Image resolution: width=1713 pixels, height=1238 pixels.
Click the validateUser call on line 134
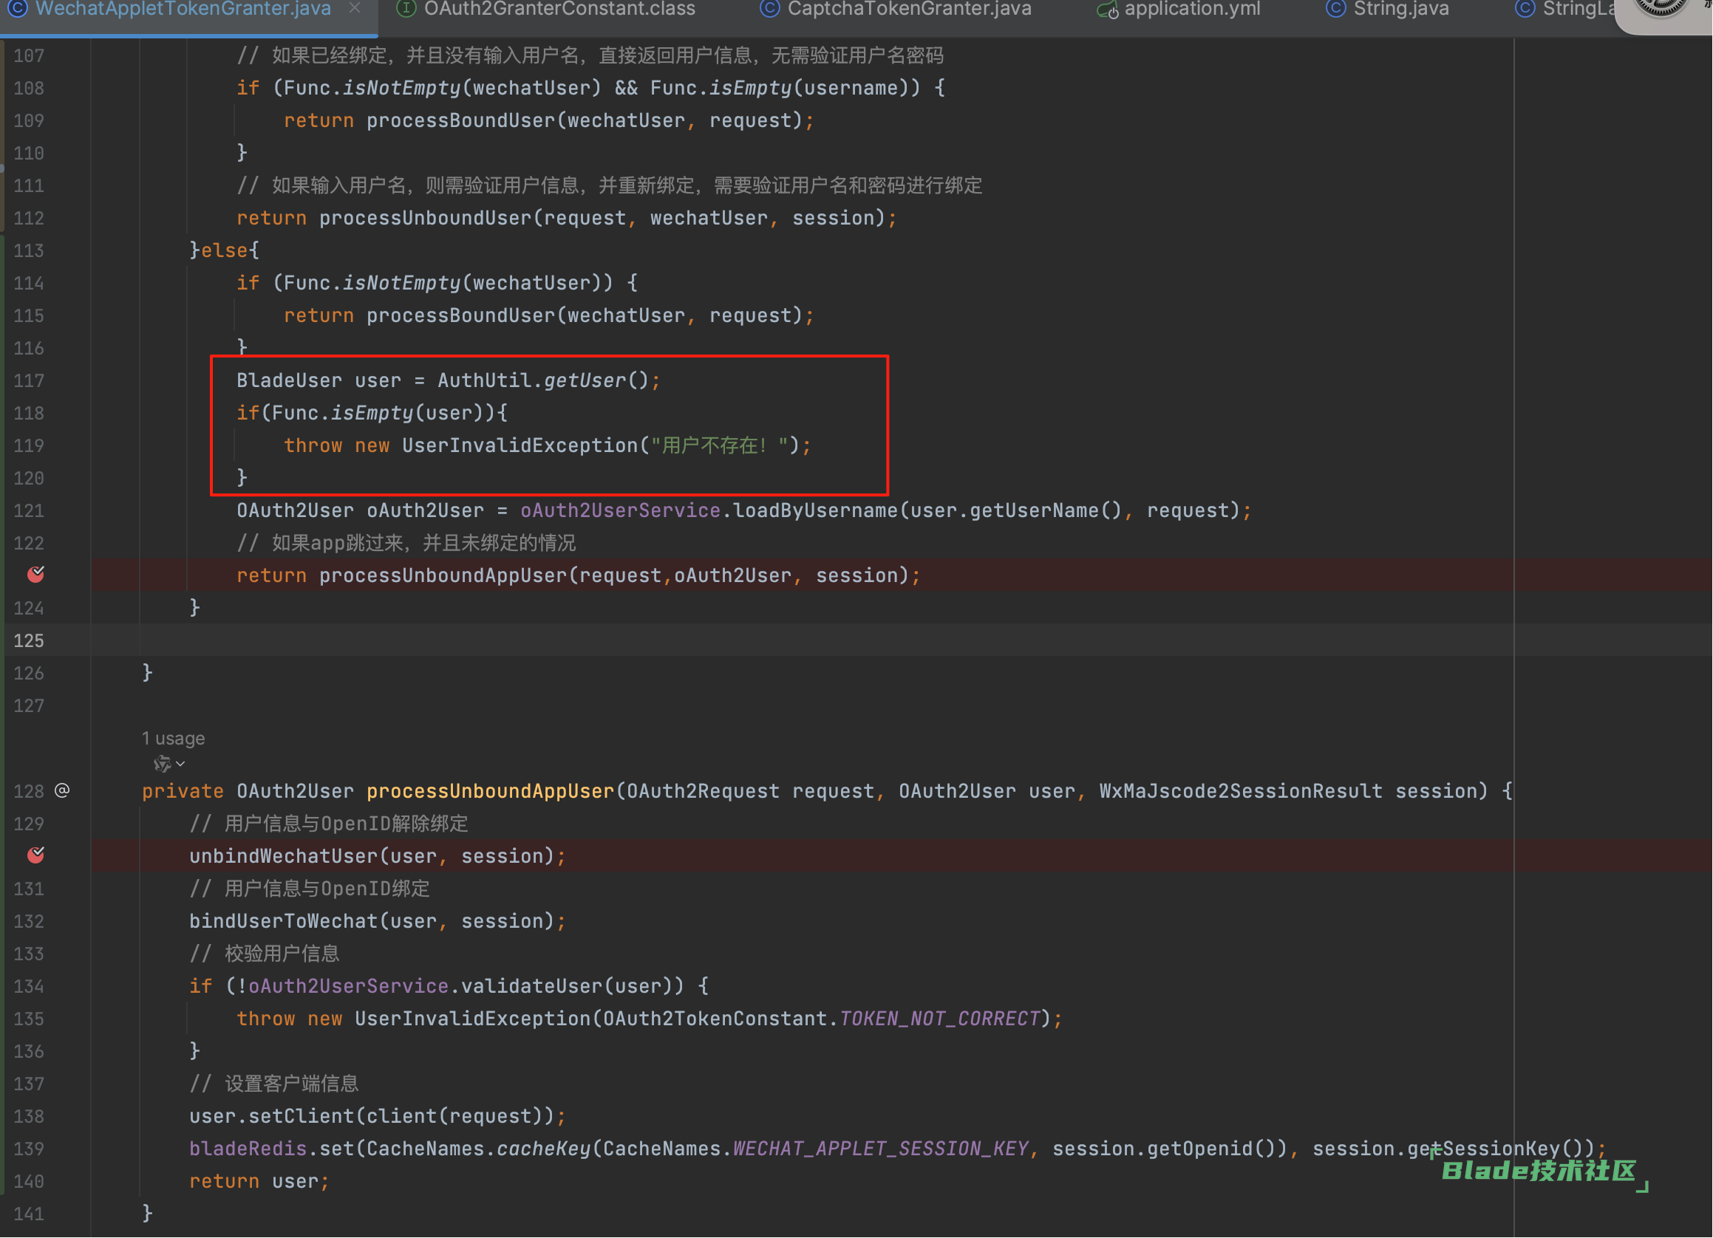(531, 985)
